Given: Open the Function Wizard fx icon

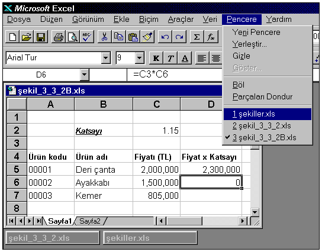Looking at the screenshot, I should pos(211,37).
